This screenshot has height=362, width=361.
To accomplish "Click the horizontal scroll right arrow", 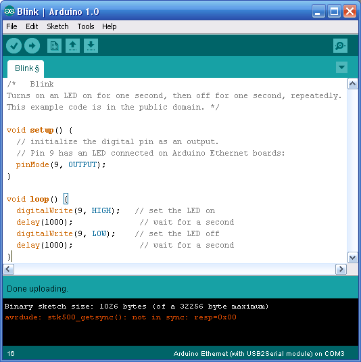I will click(341, 269).
